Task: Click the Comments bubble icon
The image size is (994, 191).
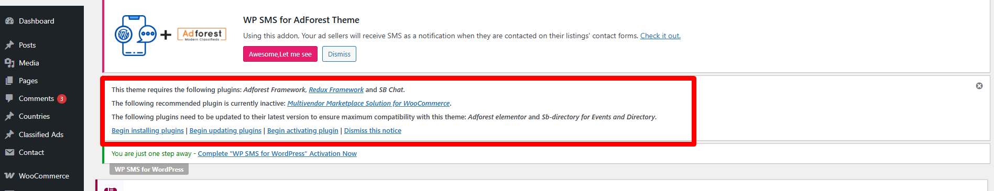Action: tap(9, 98)
